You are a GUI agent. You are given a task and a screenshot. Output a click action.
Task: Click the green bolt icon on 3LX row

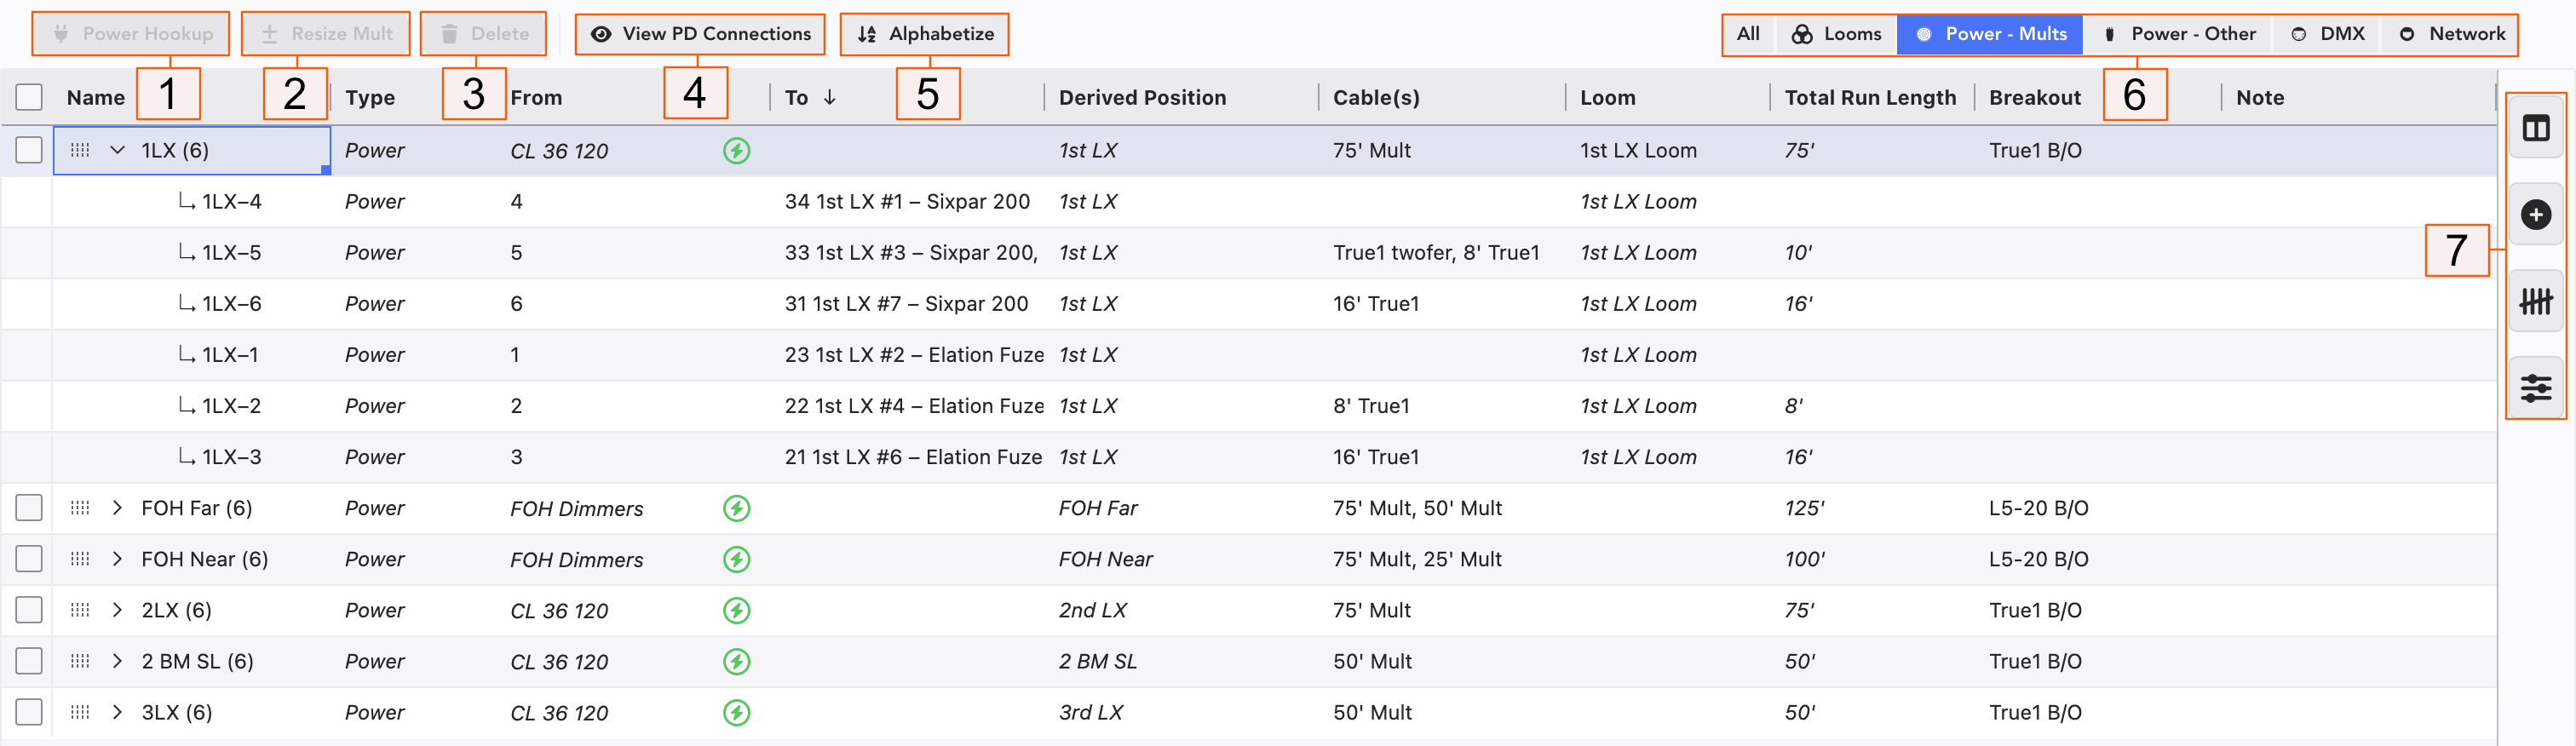[x=736, y=713]
